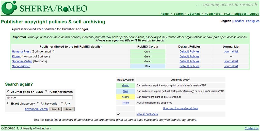This screenshot has width=260, height=131.
Task: Open Journal list for Humana Press
Action: (231, 51)
